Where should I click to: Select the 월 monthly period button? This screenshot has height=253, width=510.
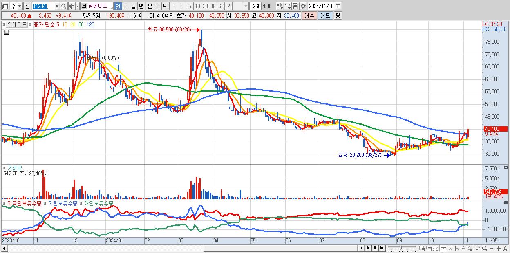(x=133, y=6)
